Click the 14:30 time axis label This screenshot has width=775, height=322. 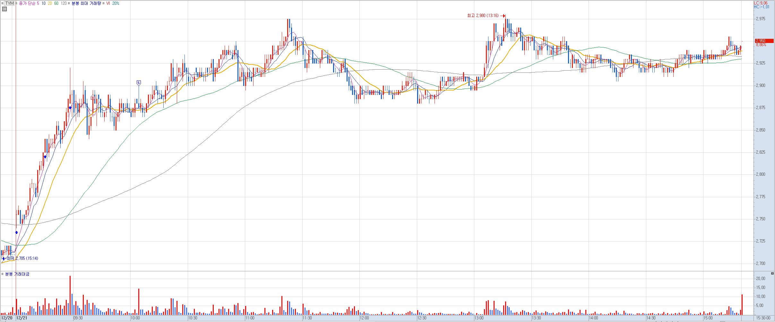point(651,318)
